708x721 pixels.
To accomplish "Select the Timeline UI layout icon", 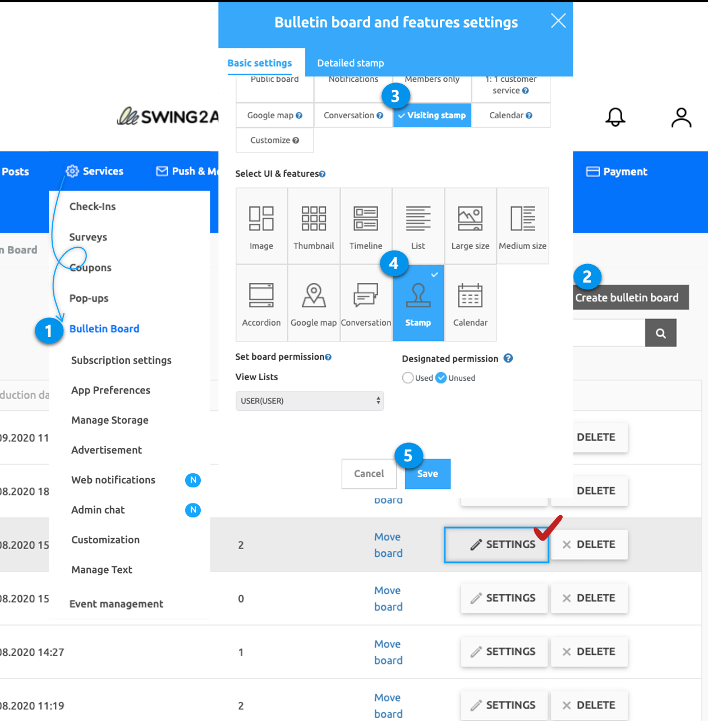I will (366, 219).
